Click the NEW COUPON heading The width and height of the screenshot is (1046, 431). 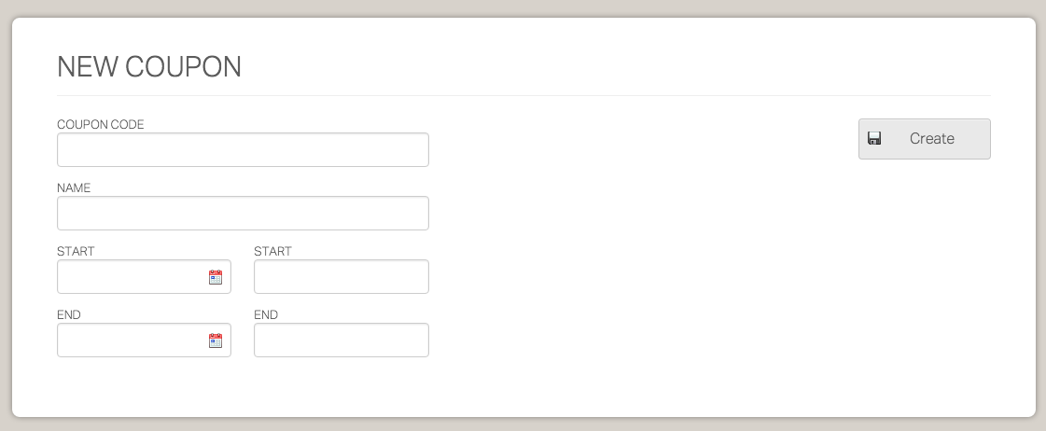tap(149, 67)
